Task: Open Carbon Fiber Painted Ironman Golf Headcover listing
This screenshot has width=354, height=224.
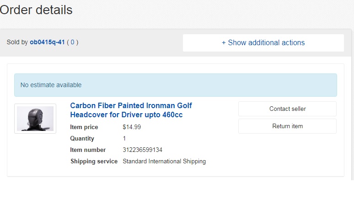Action: [131, 110]
